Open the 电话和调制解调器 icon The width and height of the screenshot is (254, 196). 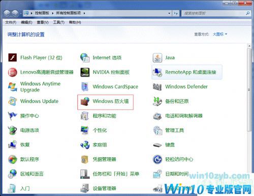(157, 116)
